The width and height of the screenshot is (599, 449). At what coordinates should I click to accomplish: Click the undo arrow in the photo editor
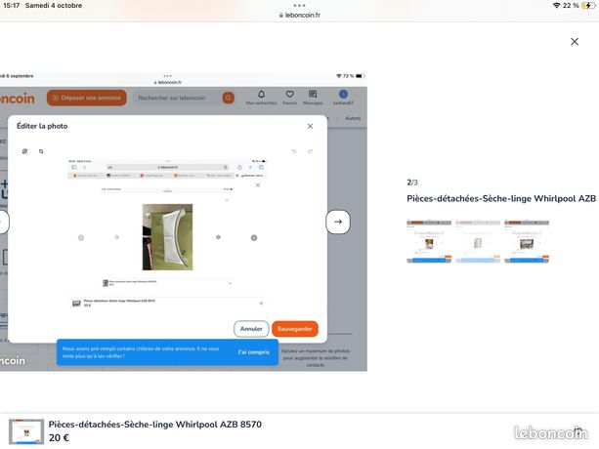pyautogui.click(x=293, y=151)
